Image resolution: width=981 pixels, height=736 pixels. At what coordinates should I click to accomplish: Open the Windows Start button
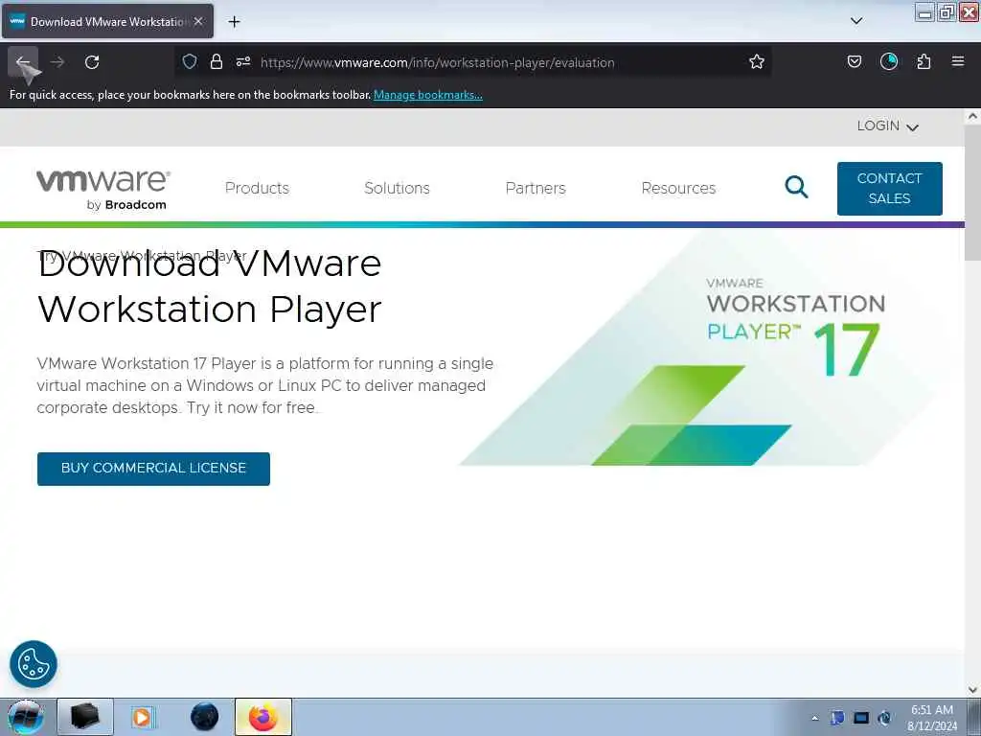(x=26, y=717)
